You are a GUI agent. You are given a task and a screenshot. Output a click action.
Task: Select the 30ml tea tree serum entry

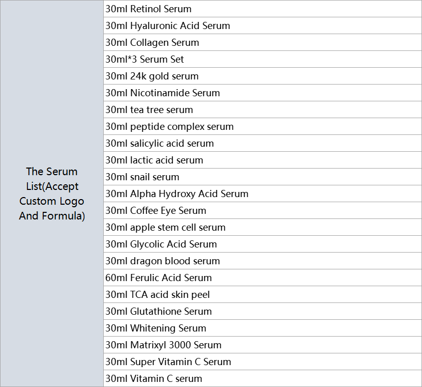tap(263, 109)
